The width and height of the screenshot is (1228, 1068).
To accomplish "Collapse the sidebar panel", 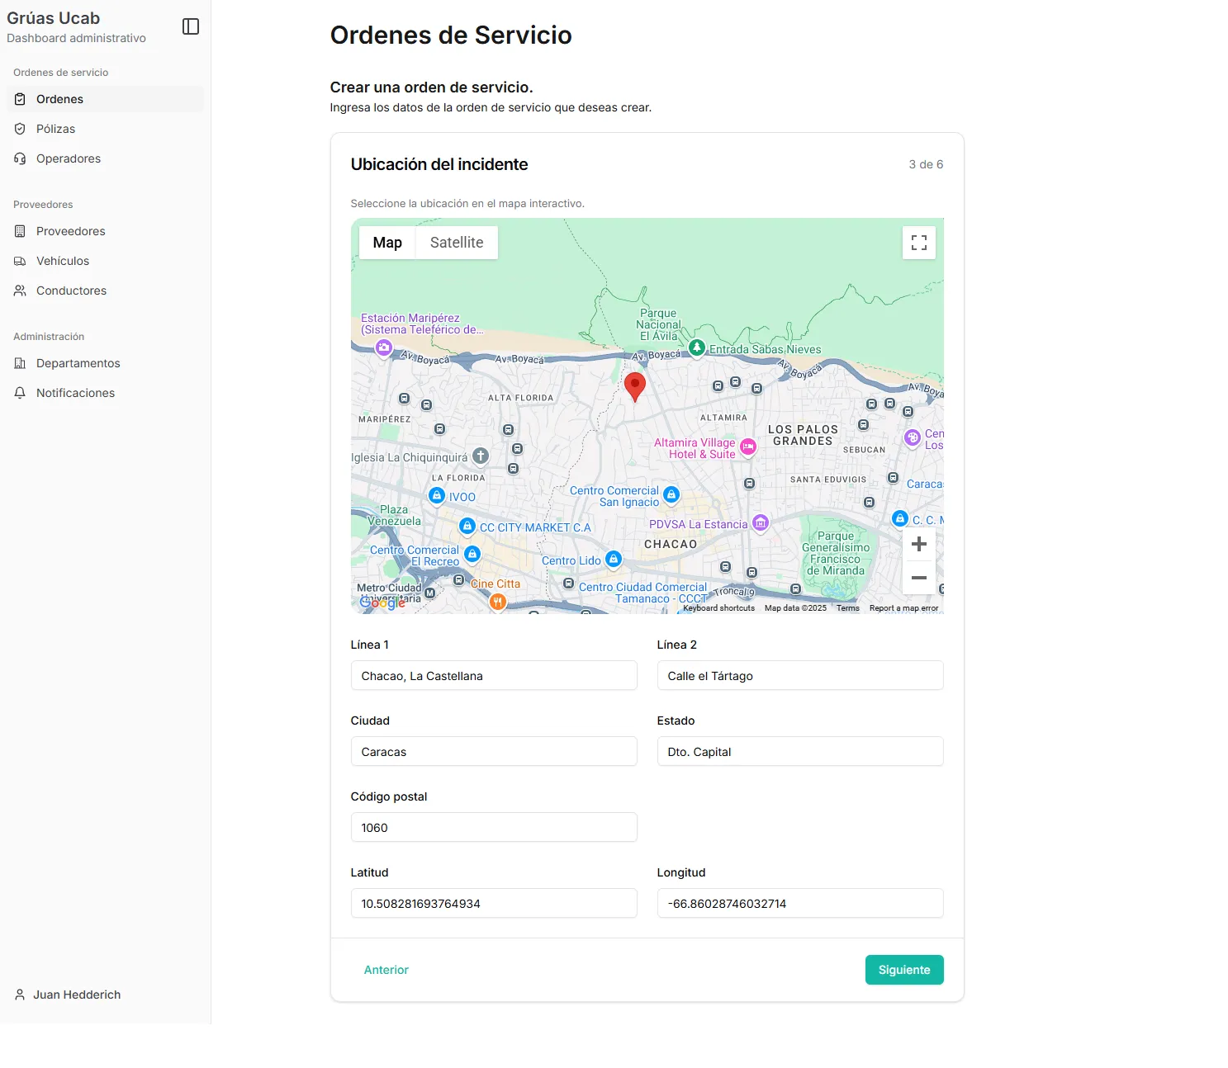I will click(191, 26).
